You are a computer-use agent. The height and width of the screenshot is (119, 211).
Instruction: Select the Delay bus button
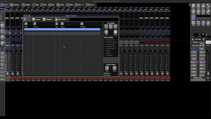tap(194, 59)
